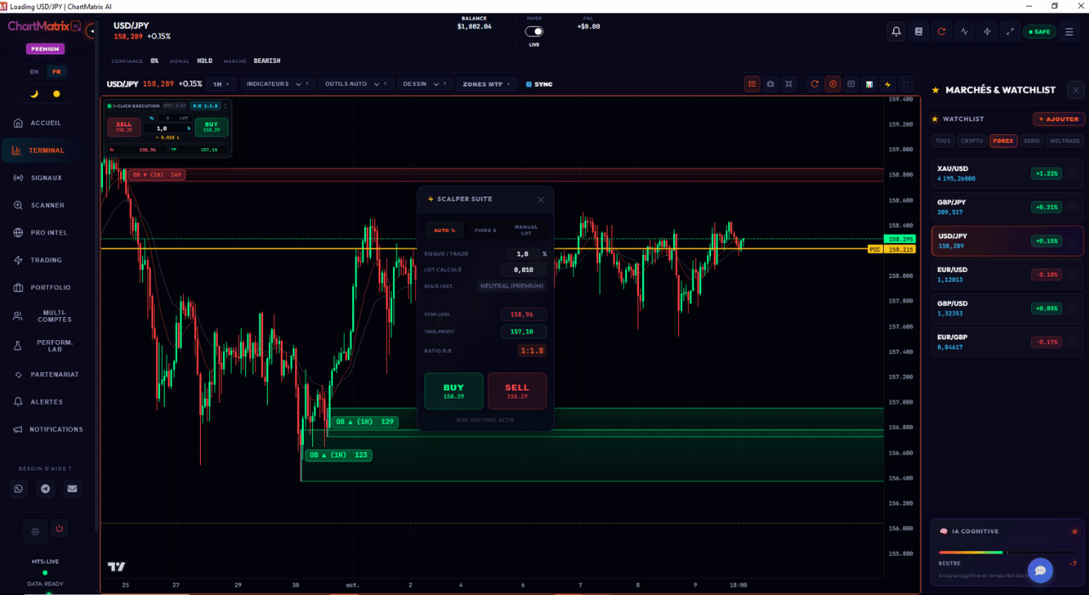
Task: Open BIAIS INST. Neutral (Premium) selector
Action: pyautogui.click(x=511, y=286)
